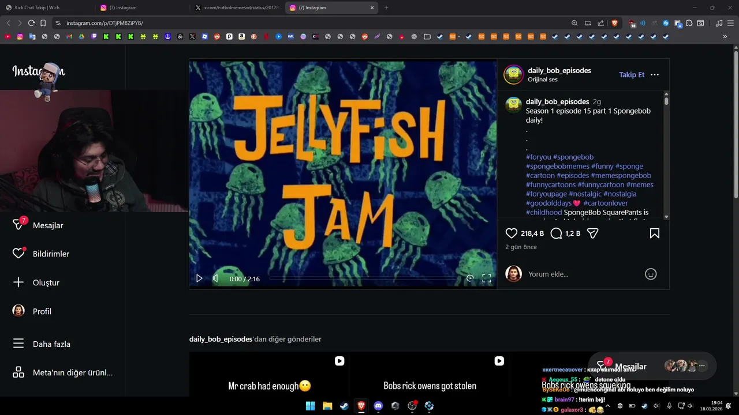This screenshot has width=739, height=415.
Task: Open the Brave Shields lion icon
Action: 614,23
